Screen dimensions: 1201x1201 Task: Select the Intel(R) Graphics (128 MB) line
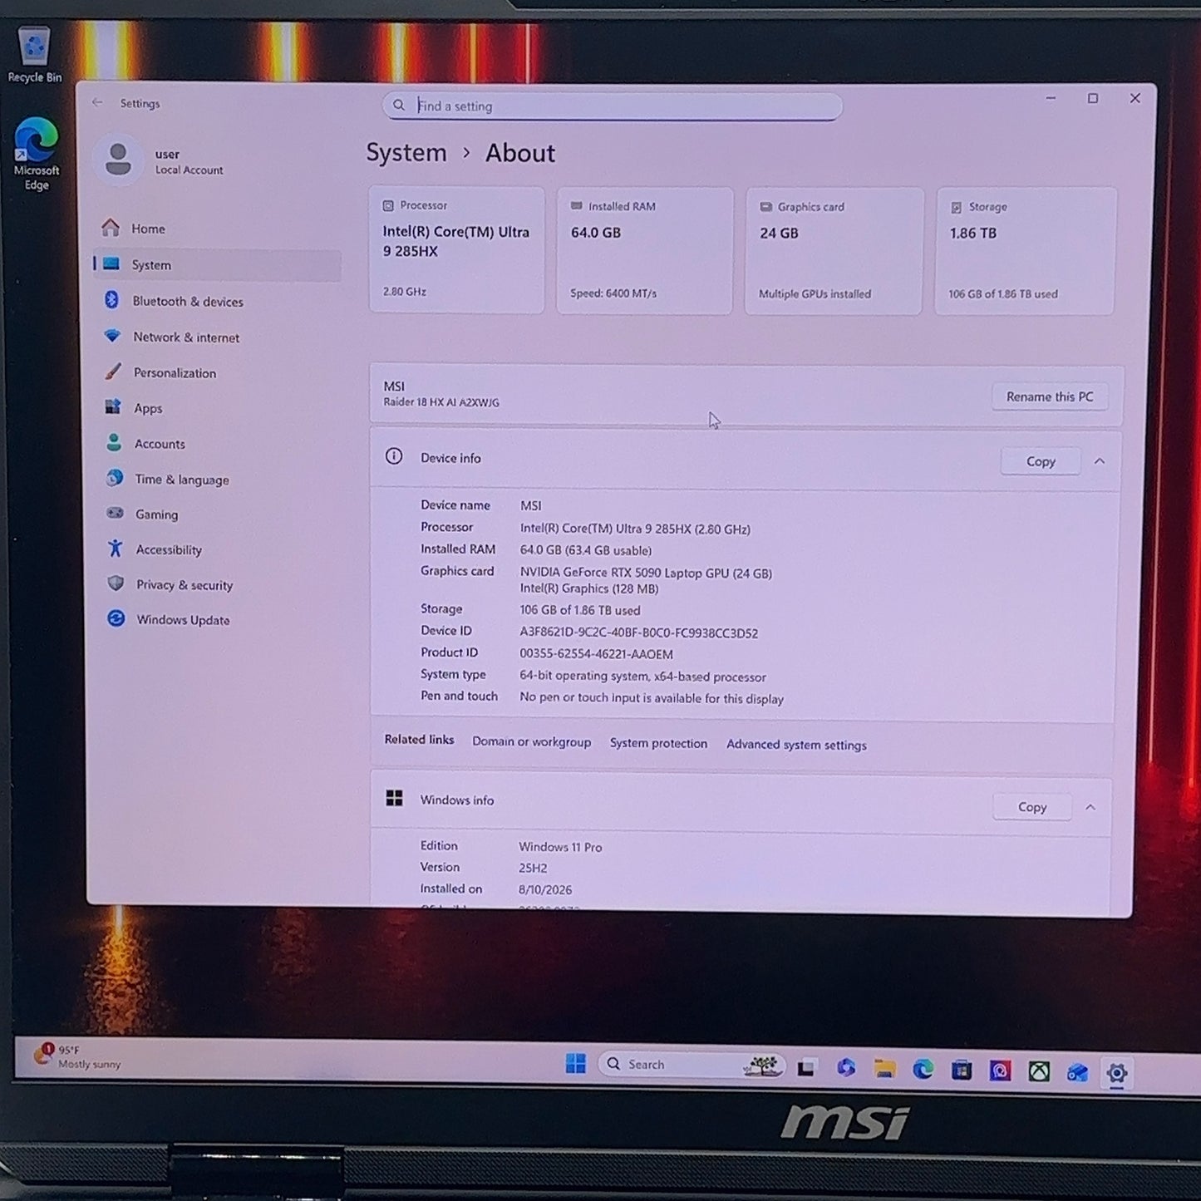[589, 588]
